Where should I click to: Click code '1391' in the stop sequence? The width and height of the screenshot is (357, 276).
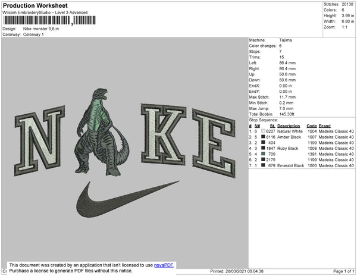[312, 154]
